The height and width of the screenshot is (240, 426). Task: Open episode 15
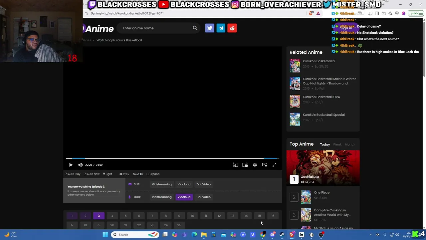[260, 216]
